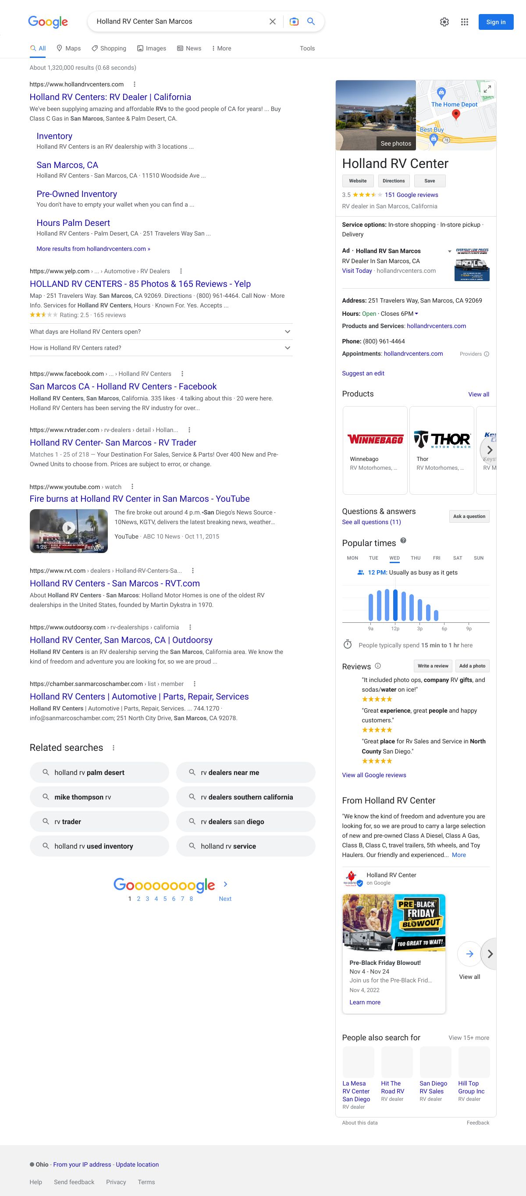Show info about Popular times
This screenshot has width=526, height=1196.
click(403, 540)
